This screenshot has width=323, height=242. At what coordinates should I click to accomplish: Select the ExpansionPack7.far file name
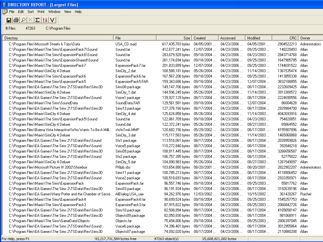[130, 66]
